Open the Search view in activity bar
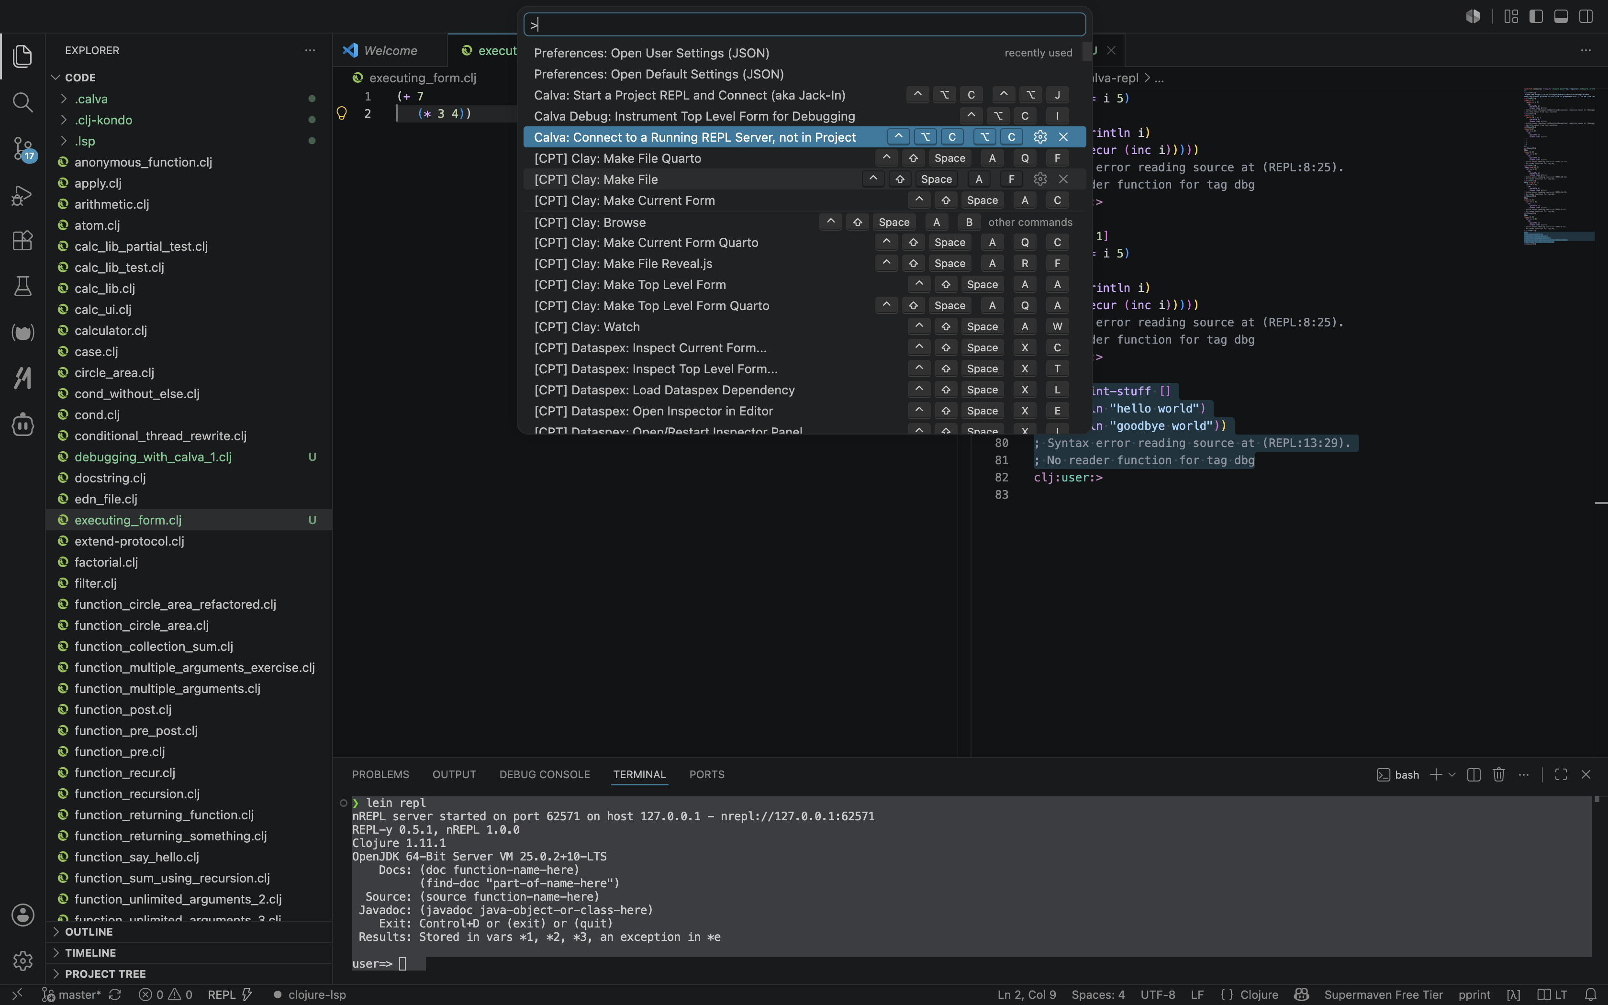This screenshot has width=1608, height=1005. (x=22, y=101)
